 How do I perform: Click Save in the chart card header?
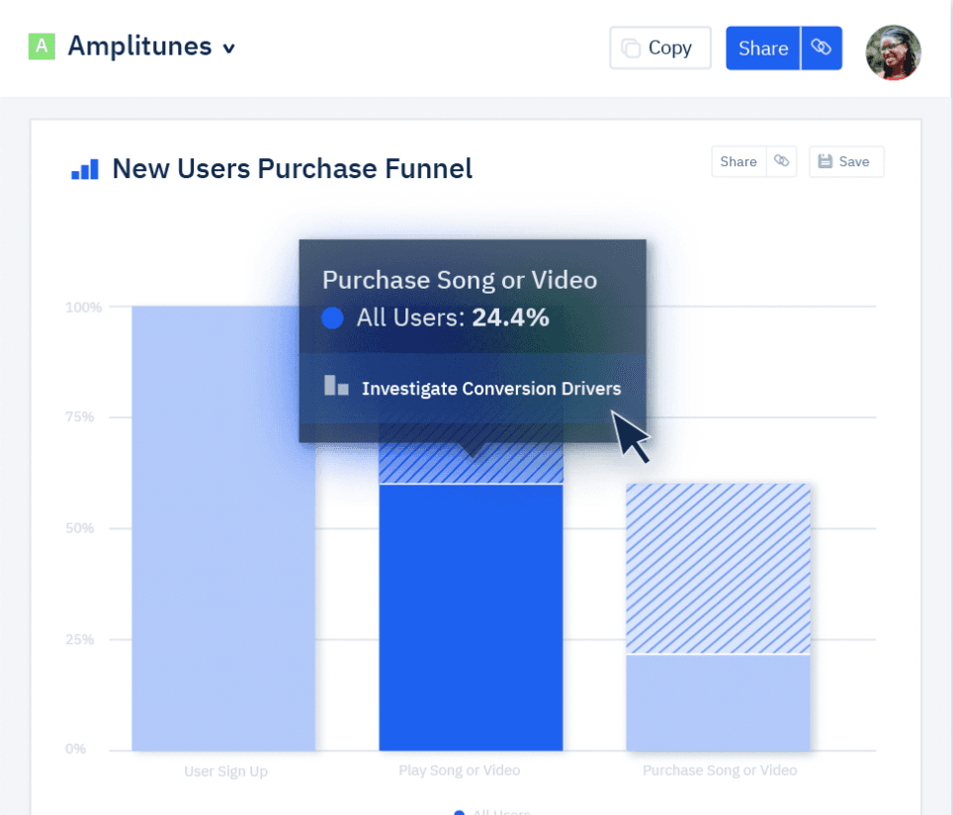click(846, 161)
